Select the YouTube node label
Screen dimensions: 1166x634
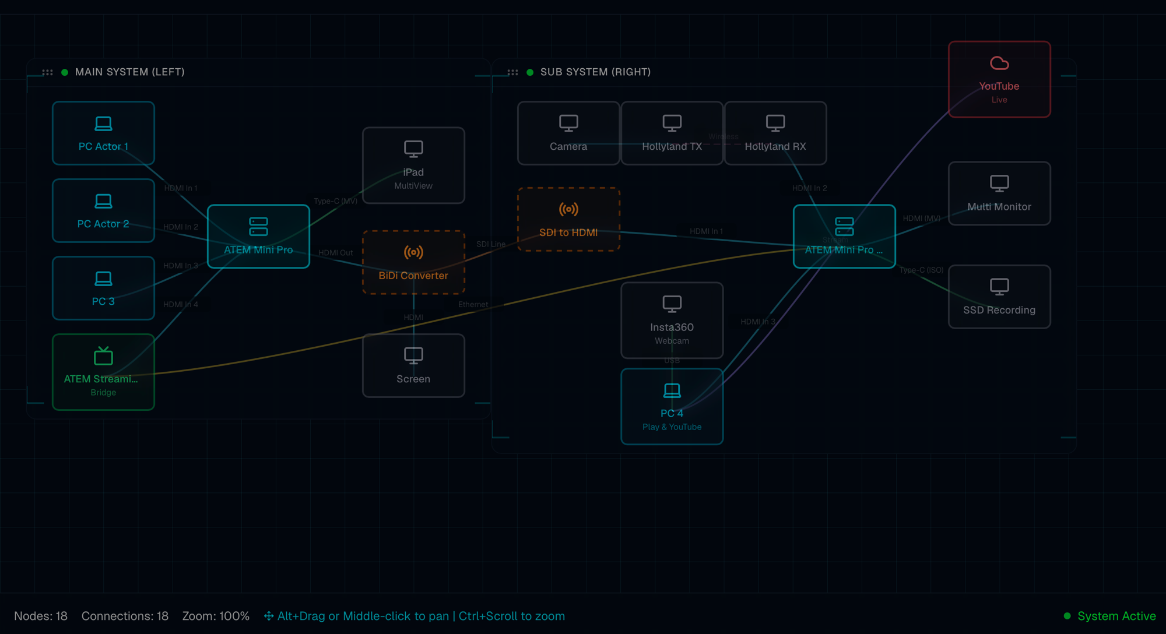(x=999, y=86)
